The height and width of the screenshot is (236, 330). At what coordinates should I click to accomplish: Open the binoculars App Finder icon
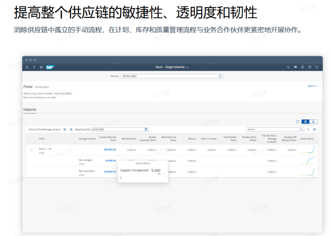point(295,67)
